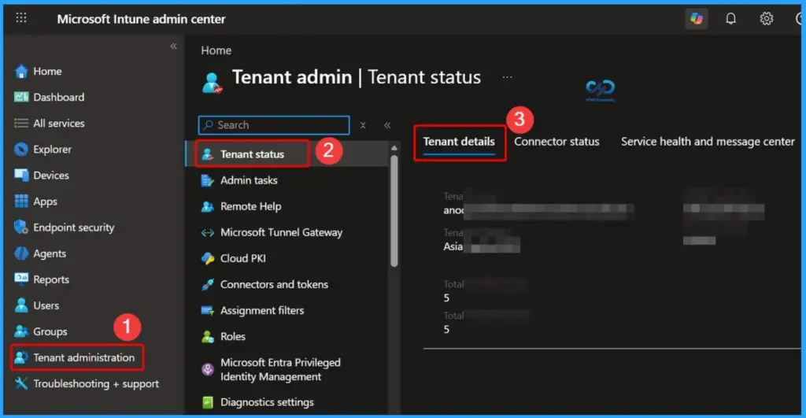
Task: Click the Tenant admin page icon
Action: pyautogui.click(x=212, y=83)
